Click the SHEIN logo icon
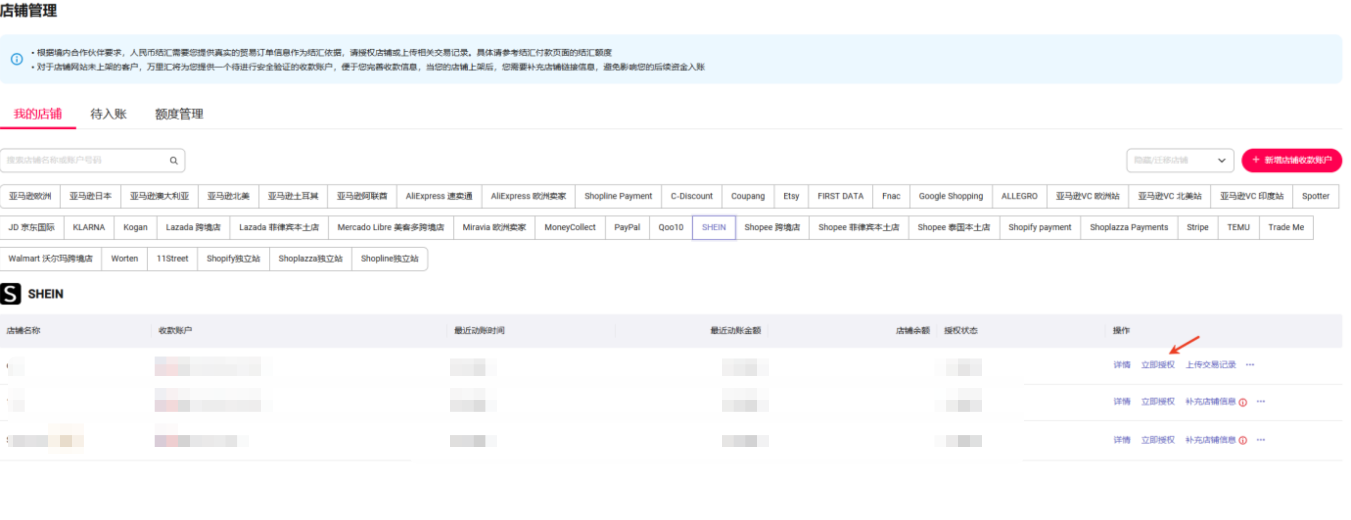Viewport: 1351px width, 520px height. 10,294
